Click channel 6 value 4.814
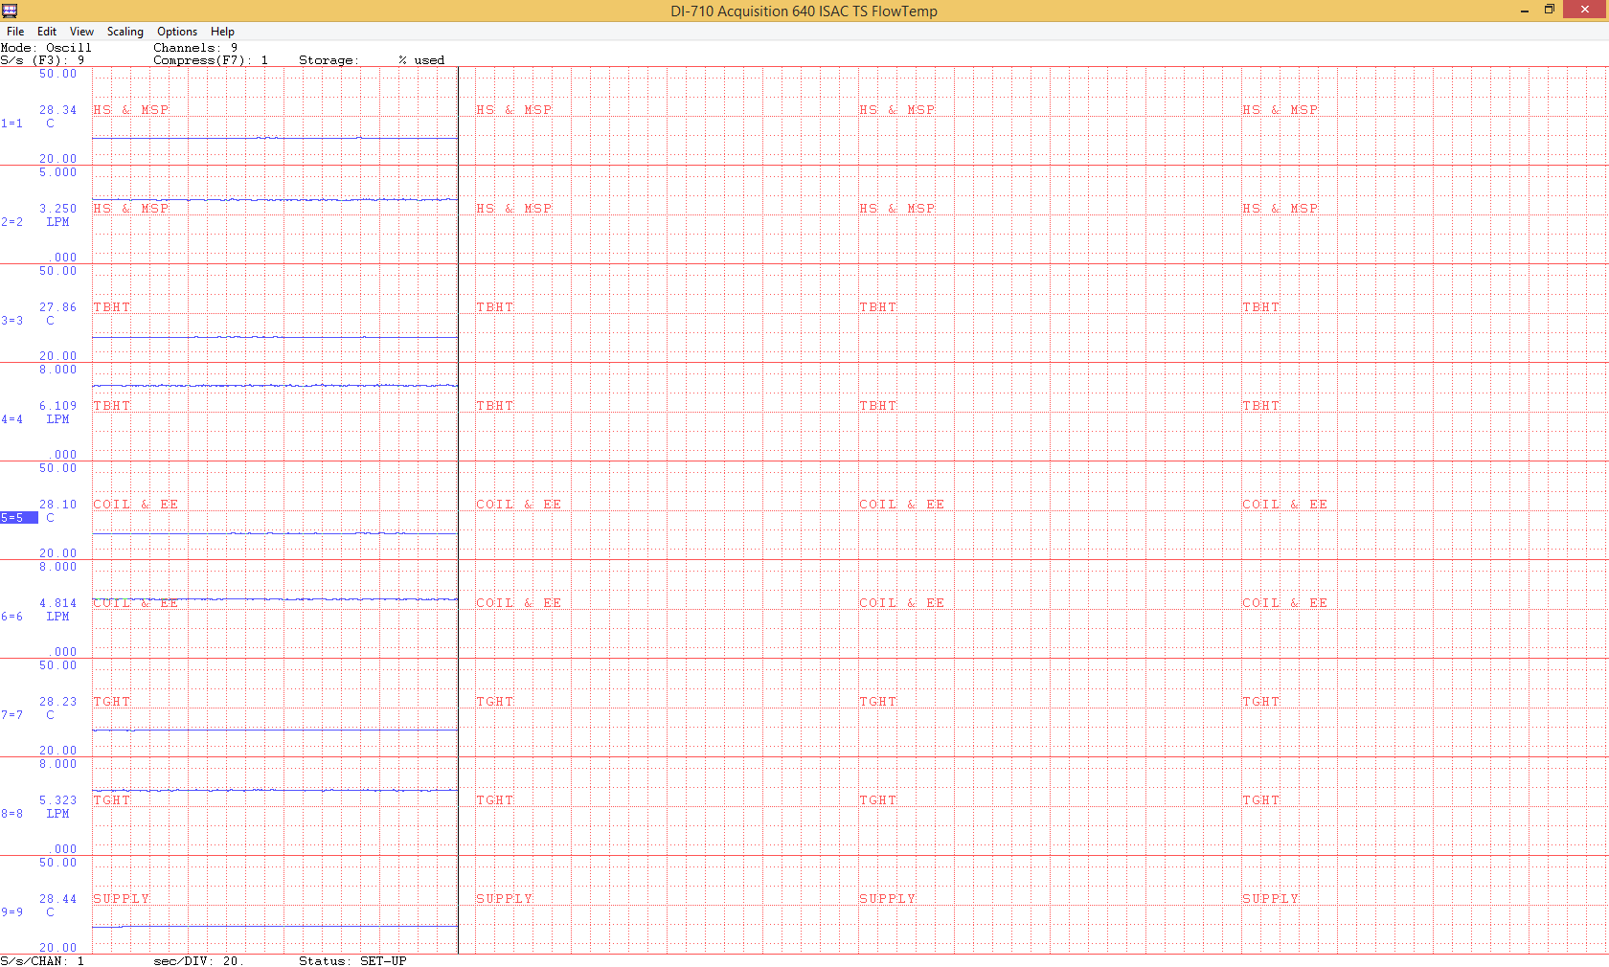This screenshot has width=1609, height=967. pyautogui.click(x=57, y=604)
